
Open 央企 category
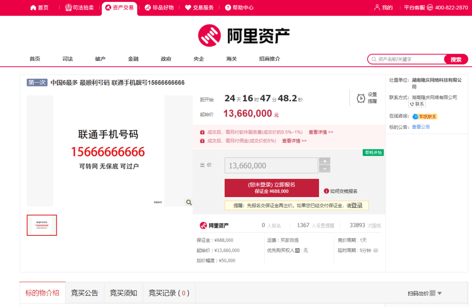(x=199, y=59)
